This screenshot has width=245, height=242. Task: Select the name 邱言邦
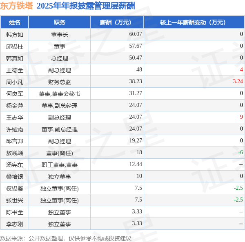[15, 141]
